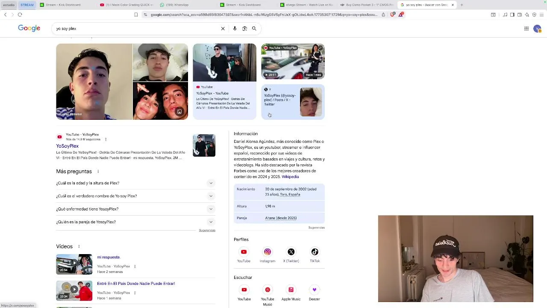Image resolution: width=547 pixels, height=308 pixels.
Task: Open 'Entré En El País Donde Nadie Puede Entrar!' link
Action: point(136,284)
